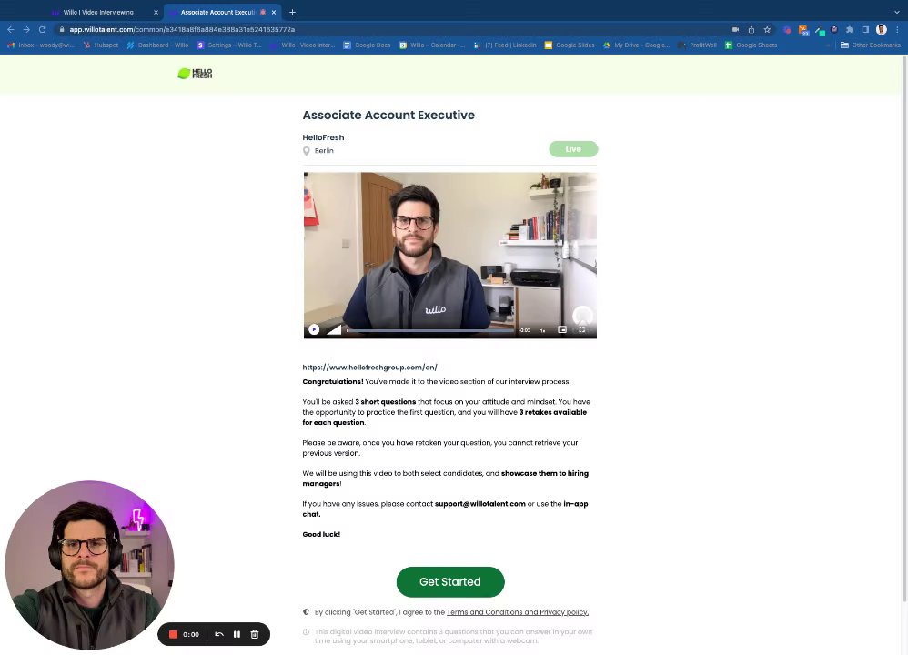Close the Willo Video Interviewing tab
The width and height of the screenshot is (908, 655).
tap(156, 12)
